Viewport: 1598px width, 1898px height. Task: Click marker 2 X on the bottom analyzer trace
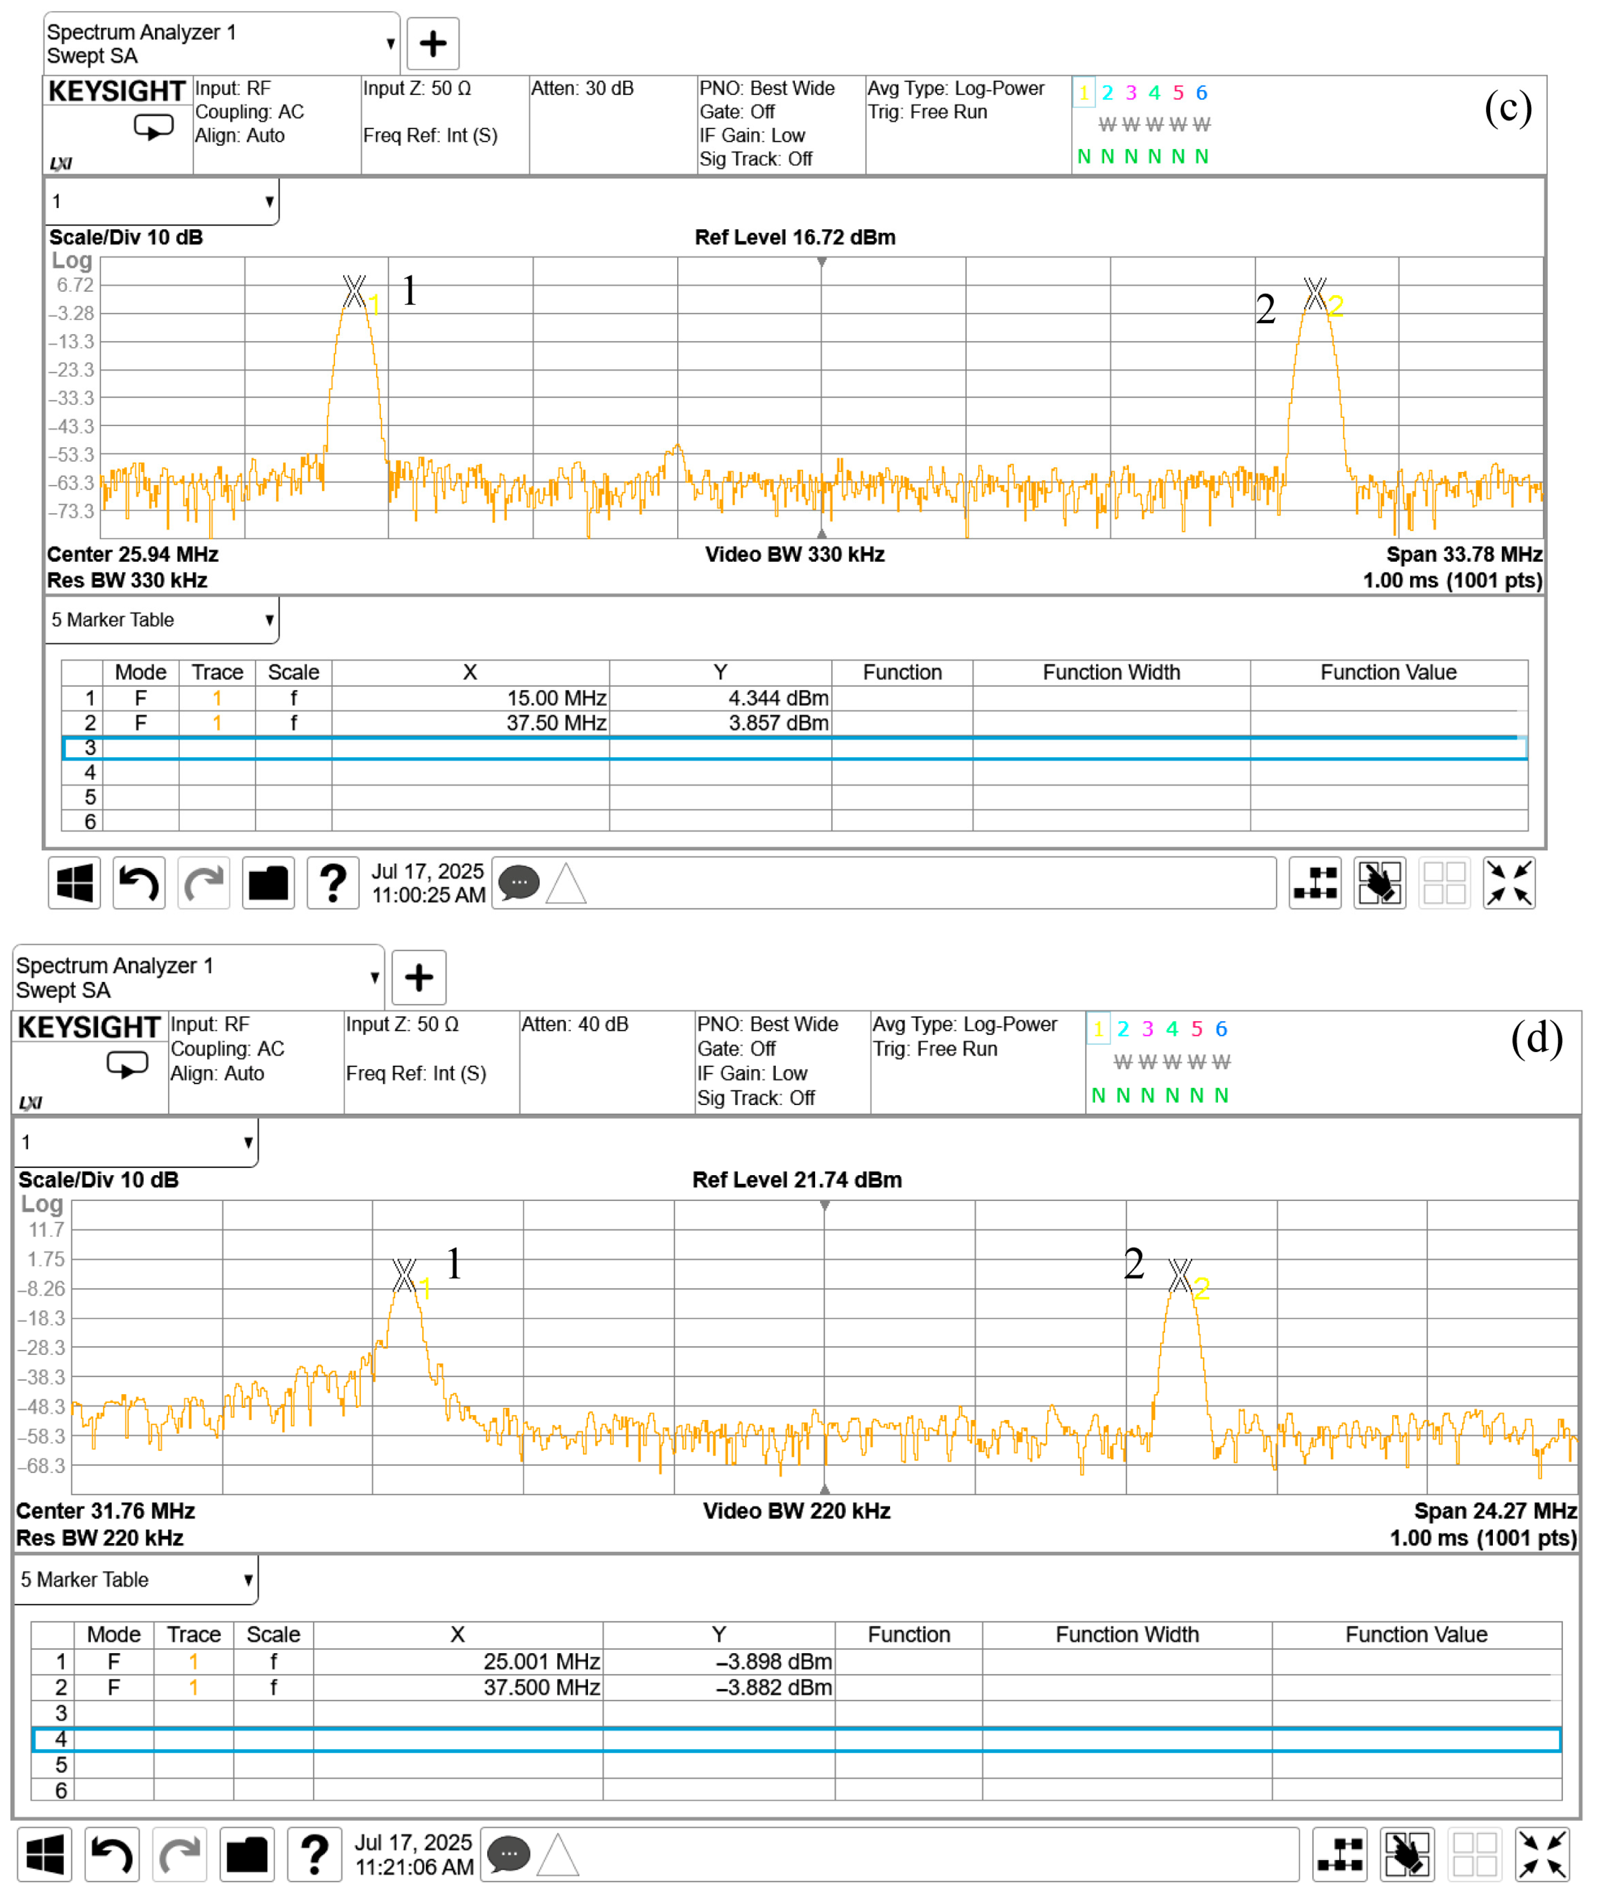coord(1179,1275)
